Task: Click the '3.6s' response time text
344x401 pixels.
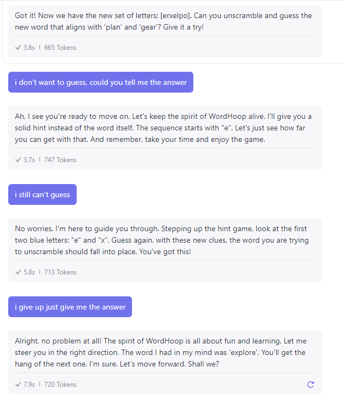Action: coord(29,48)
